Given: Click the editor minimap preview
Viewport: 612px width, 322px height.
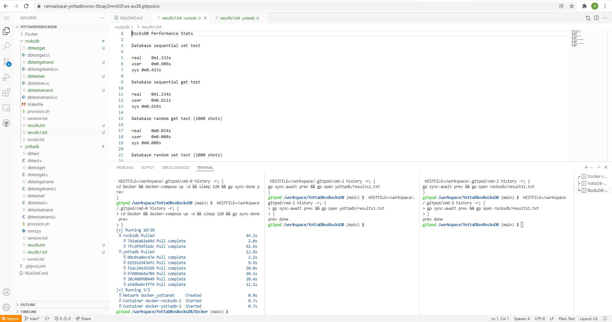Looking at the screenshot, I should click(x=578, y=38).
